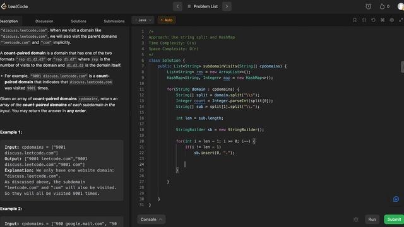Expand the Console panel
Viewport: 404px width, 227px height.
[x=151, y=219]
